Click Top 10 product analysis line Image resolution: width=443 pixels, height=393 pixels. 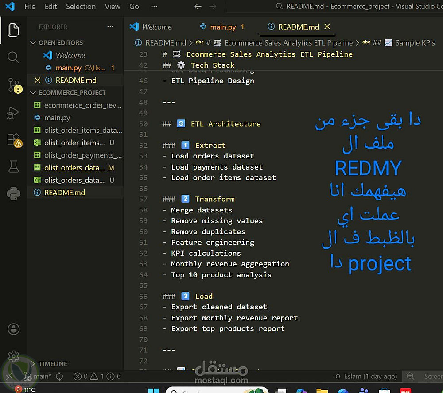click(221, 275)
